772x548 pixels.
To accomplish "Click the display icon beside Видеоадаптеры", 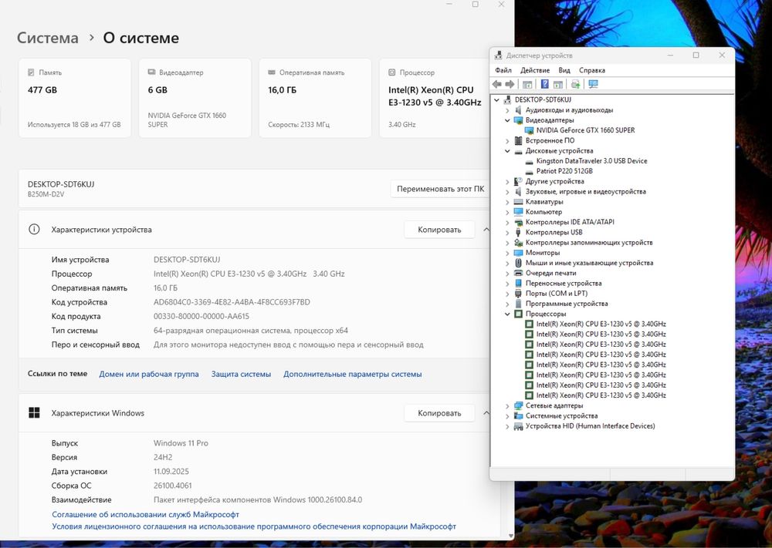I will tap(518, 120).
